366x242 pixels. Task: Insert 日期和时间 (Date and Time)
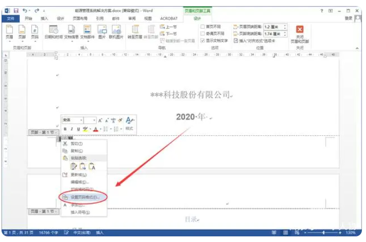53,31
